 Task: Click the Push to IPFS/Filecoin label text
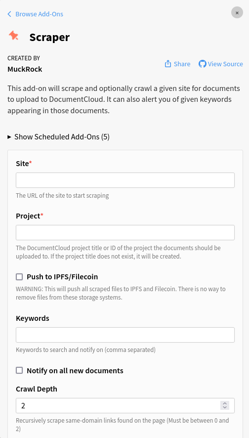tap(62, 277)
